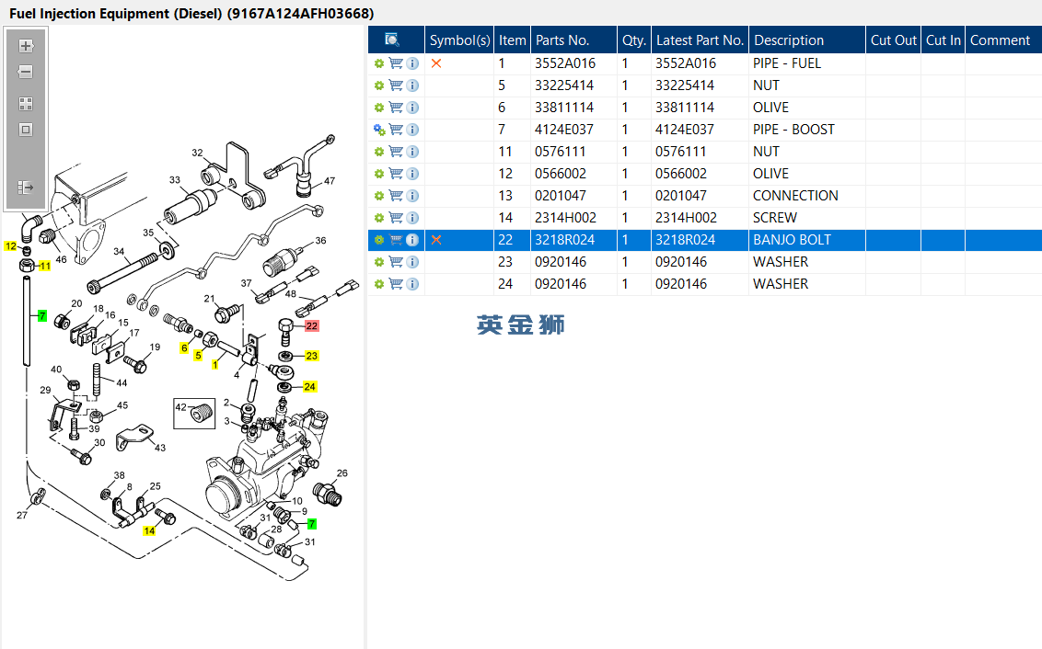The image size is (1042, 649).
Task: Click the Cut Out column header
Action: pyautogui.click(x=894, y=40)
